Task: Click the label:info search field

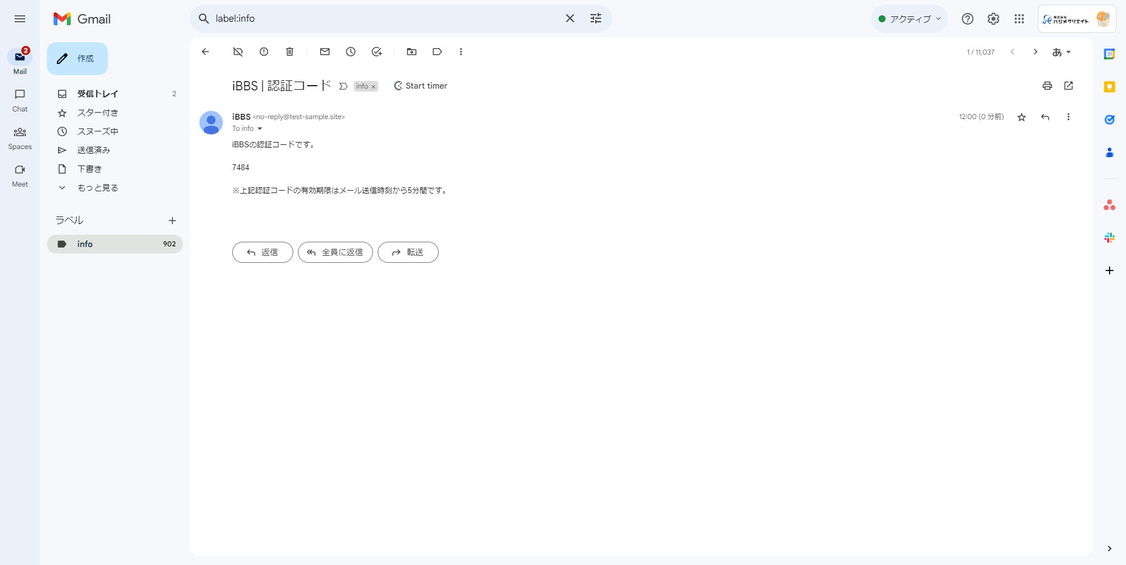Action: [381, 19]
